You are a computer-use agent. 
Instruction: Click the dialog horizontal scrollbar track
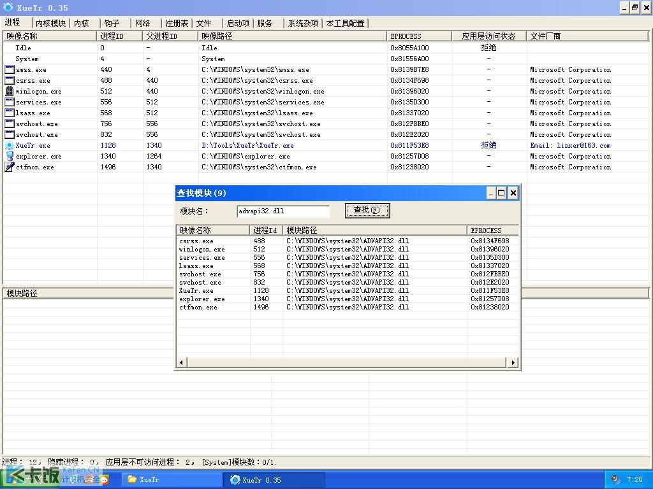pyautogui.click(x=347, y=362)
